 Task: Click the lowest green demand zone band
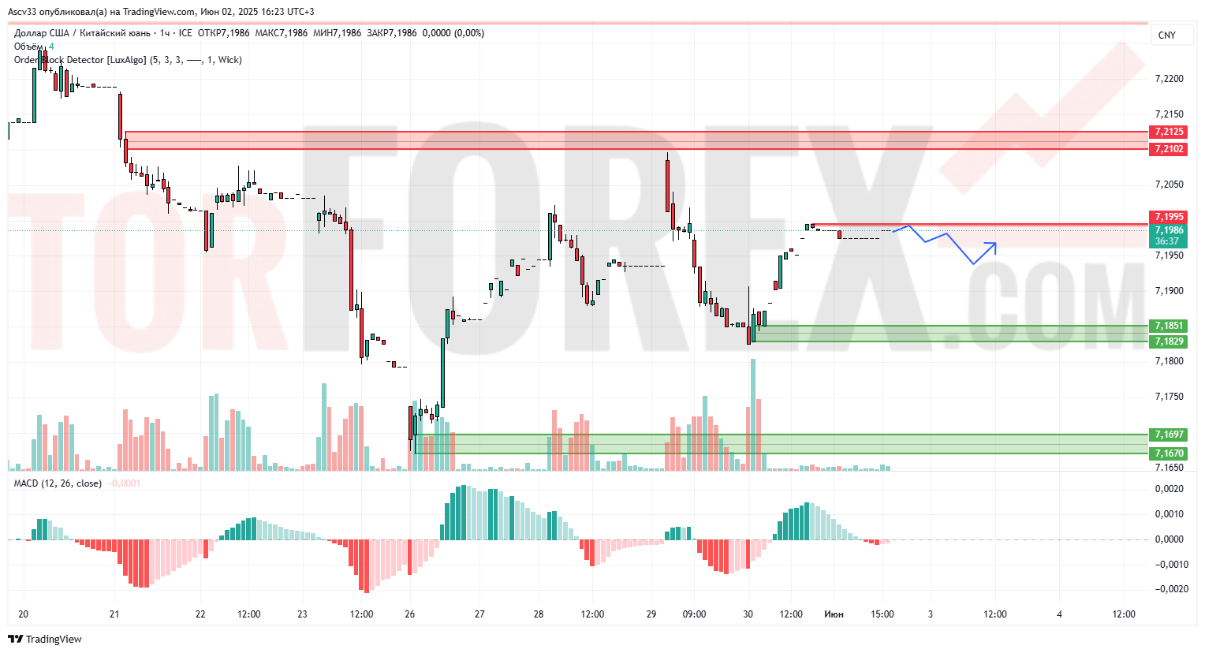click(789, 444)
